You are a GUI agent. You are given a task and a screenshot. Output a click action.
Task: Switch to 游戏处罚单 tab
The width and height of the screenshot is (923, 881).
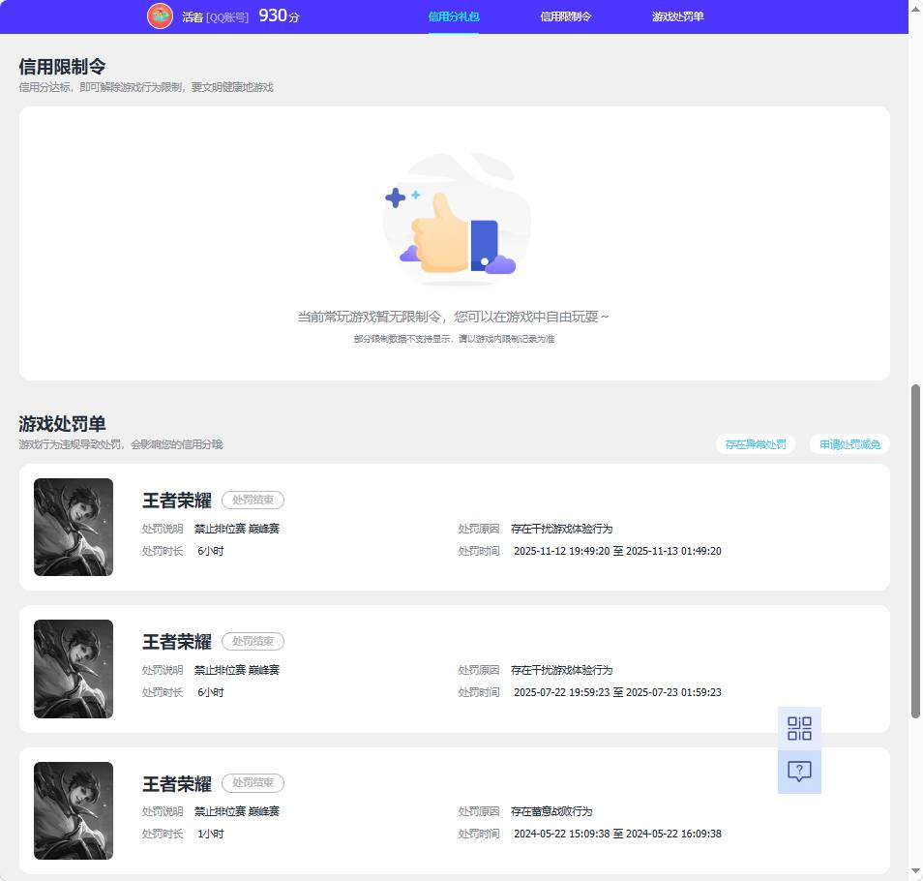677,16
